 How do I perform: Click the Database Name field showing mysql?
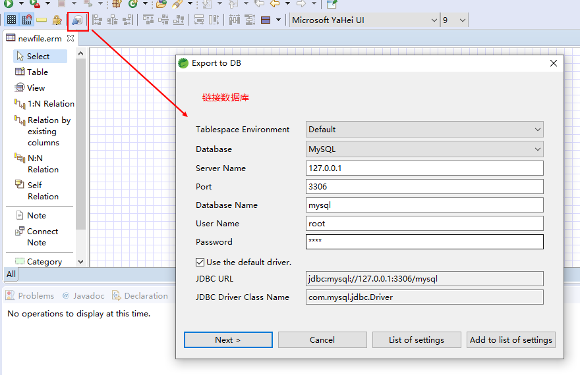pos(424,205)
